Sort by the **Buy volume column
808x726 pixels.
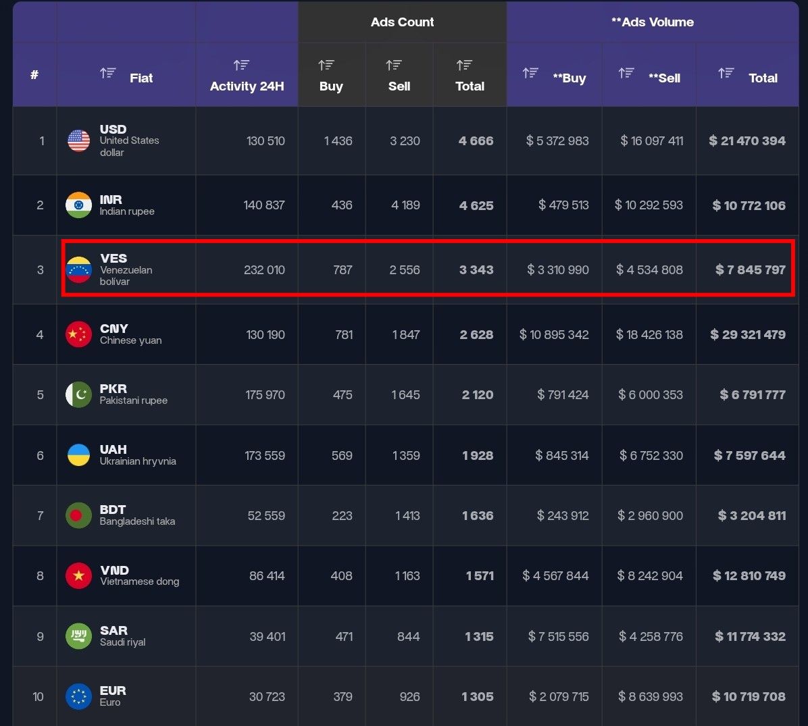530,72
